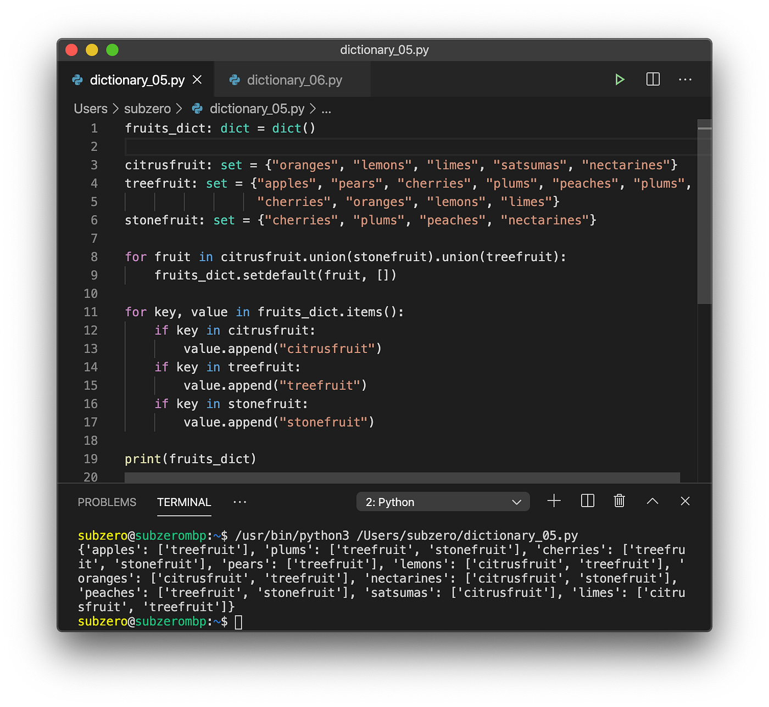Click "satsumas" string in citrusfruit set
Image resolution: width=769 pixels, height=707 pixels.
pos(530,165)
